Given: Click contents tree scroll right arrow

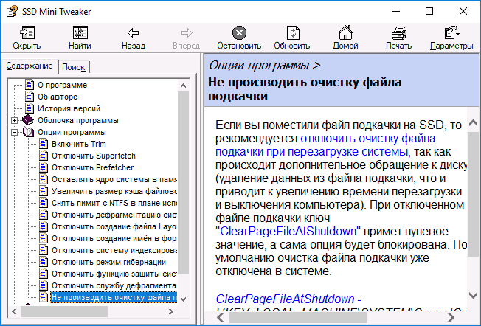Looking at the screenshot, I should 171,311.
